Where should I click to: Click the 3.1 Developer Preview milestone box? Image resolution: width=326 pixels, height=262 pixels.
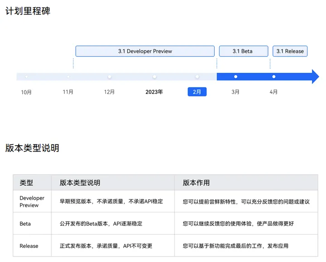click(145, 51)
